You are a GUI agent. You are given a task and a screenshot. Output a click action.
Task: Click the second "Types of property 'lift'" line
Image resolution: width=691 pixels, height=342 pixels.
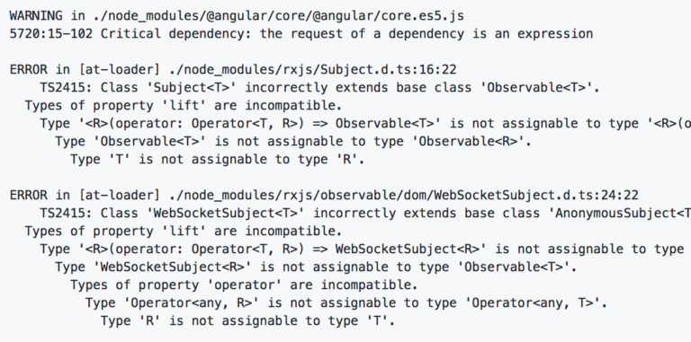point(184,231)
